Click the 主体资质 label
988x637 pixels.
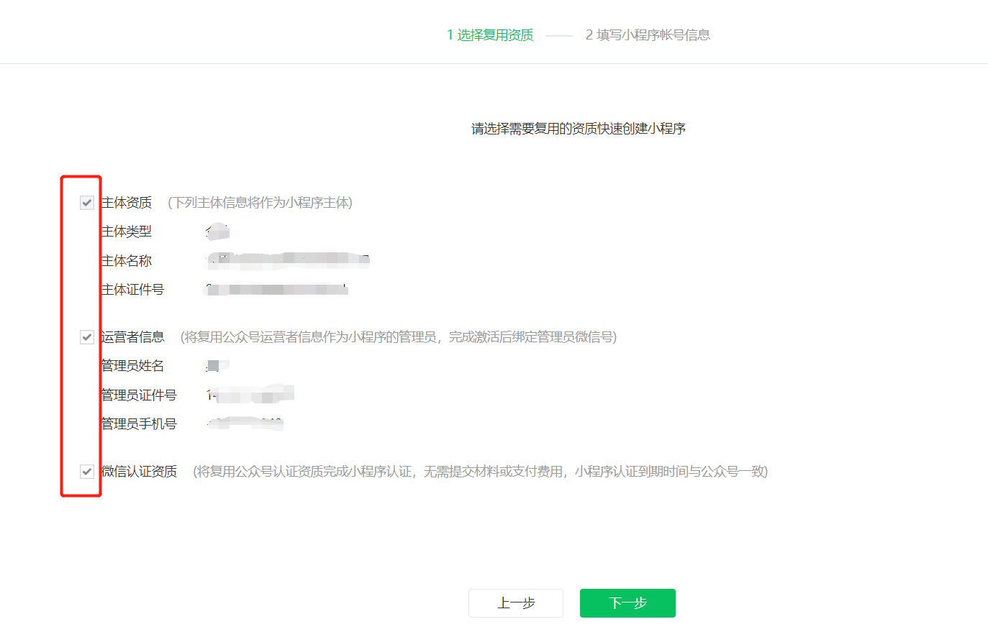click(127, 203)
